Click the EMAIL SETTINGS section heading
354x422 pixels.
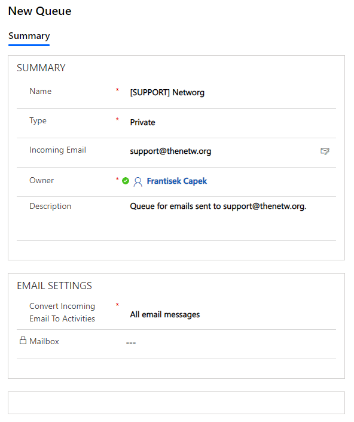(x=54, y=286)
